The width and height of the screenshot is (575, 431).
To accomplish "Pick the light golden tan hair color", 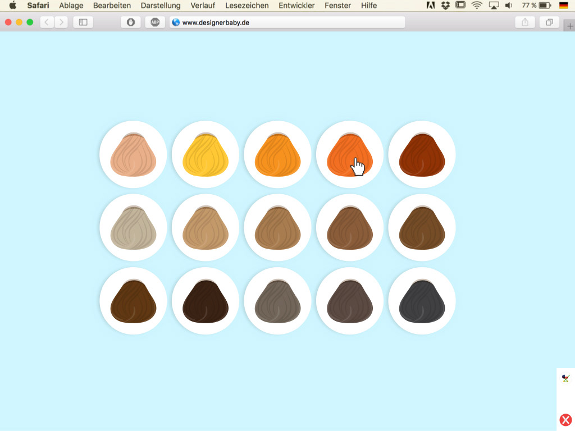I will pyautogui.click(x=206, y=228).
